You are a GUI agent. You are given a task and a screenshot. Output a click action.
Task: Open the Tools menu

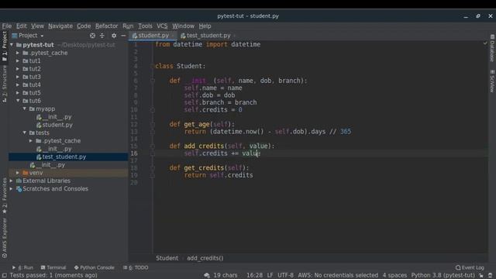pos(145,26)
